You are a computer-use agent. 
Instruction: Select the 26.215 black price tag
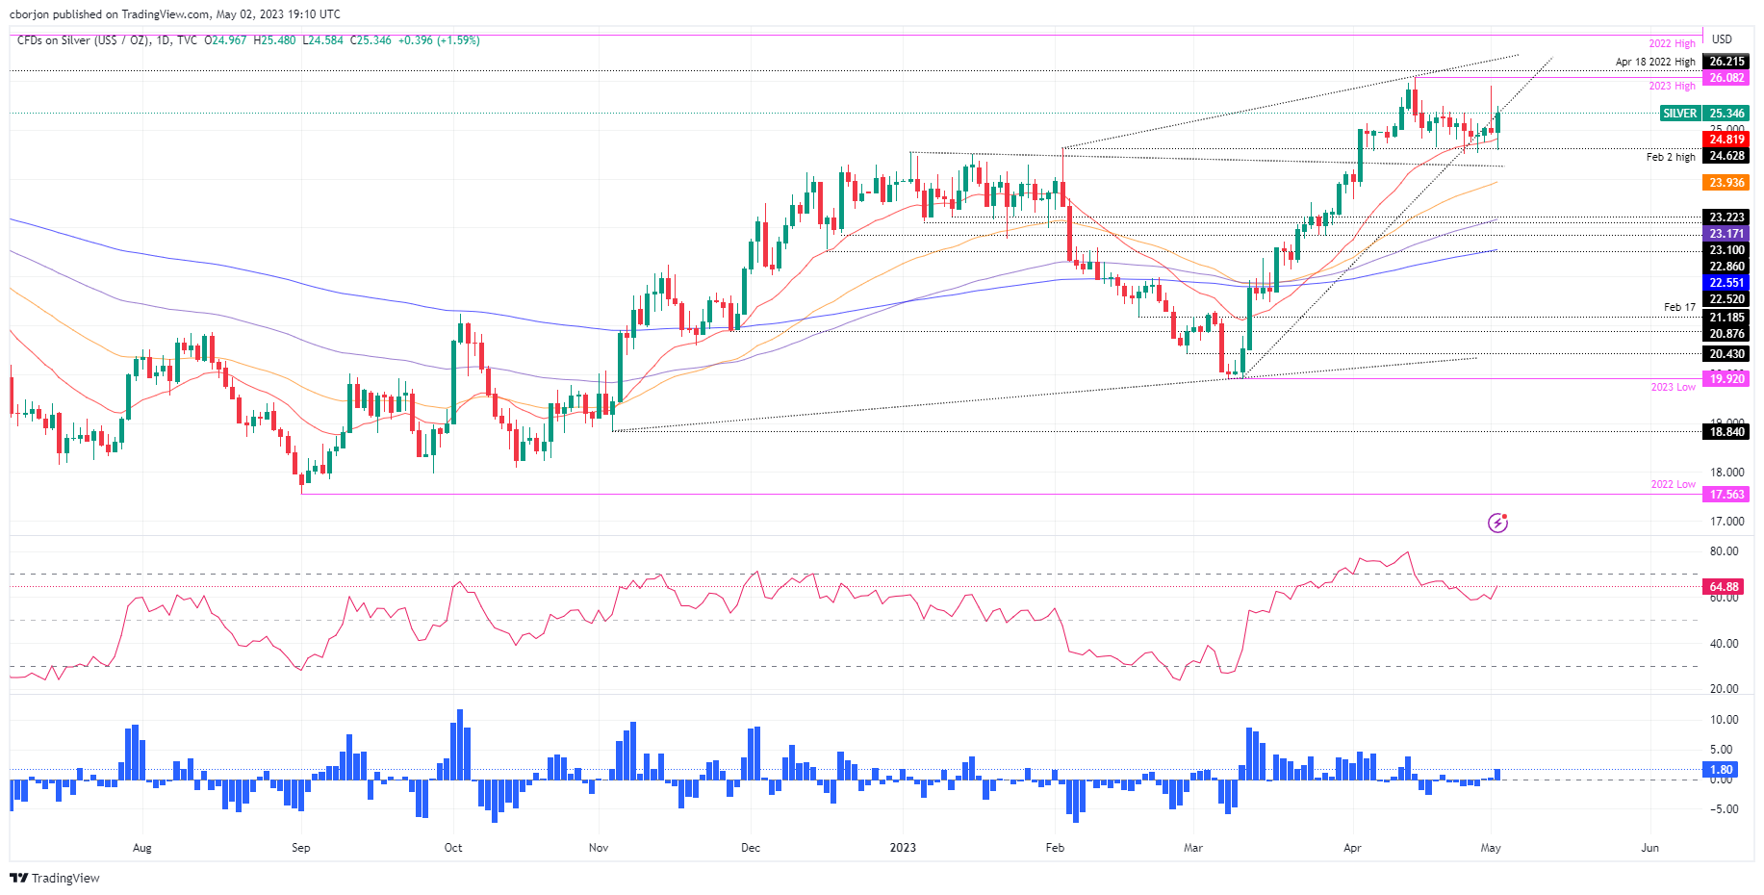[1727, 62]
